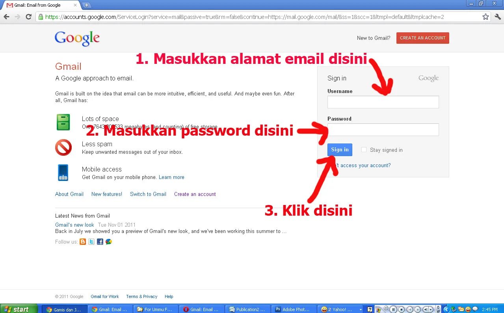The height and width of the screenshot is (313, 504).
Task: Go back with the browser back arrow
Action: (6, 17)
